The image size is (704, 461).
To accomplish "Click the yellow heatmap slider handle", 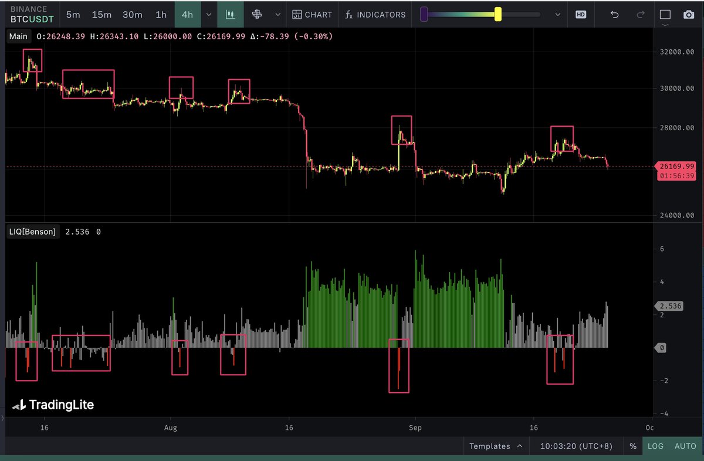I will (498, 15).
